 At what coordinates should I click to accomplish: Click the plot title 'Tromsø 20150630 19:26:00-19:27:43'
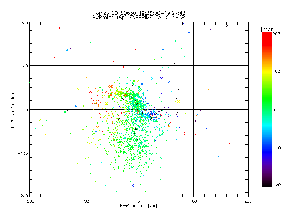pos(138,13)
